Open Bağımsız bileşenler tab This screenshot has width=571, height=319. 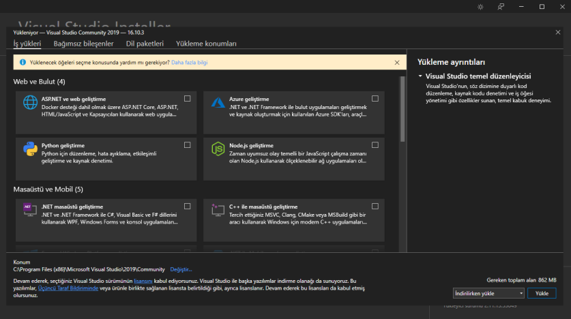point(83,44)
